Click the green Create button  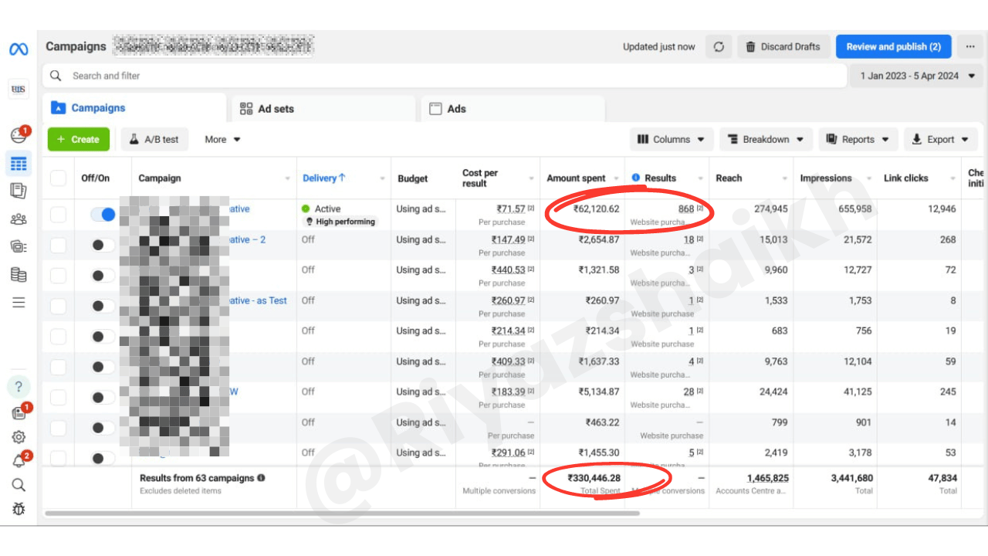tap(78, 140)
